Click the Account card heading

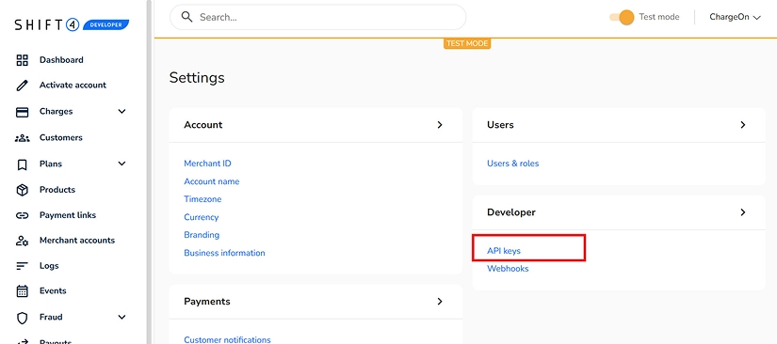pos(203,125)
